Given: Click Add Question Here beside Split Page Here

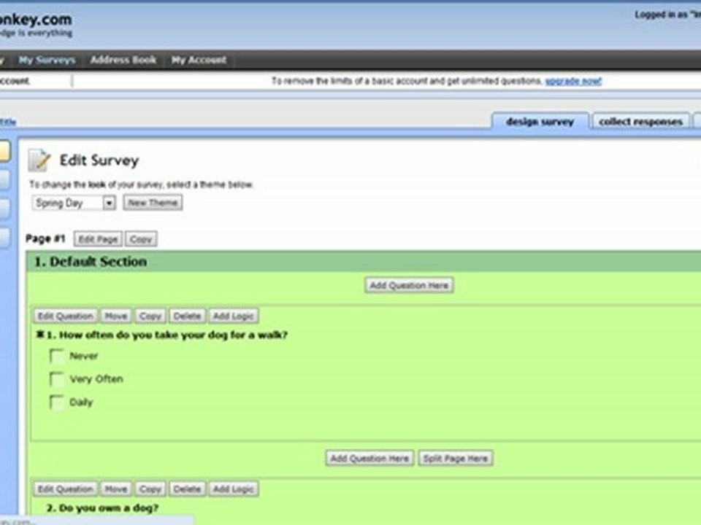Looking at the screenshot, I should point(369,459).
